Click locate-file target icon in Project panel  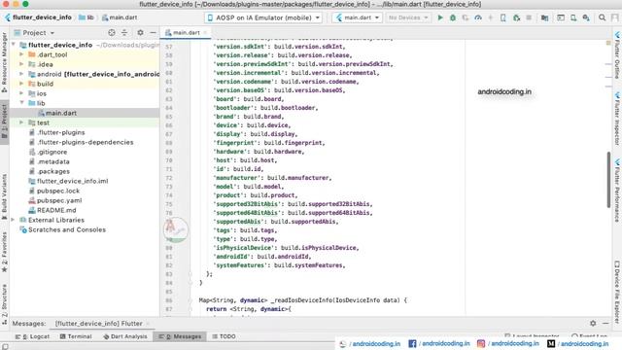[x=112, y=32]
